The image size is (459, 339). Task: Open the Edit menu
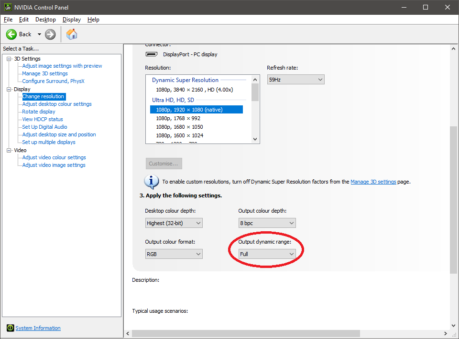tap(24, 20)
